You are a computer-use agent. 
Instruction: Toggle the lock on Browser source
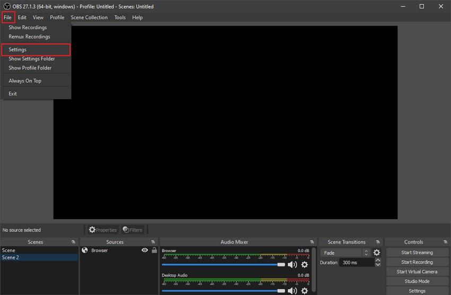click(154, 251)
